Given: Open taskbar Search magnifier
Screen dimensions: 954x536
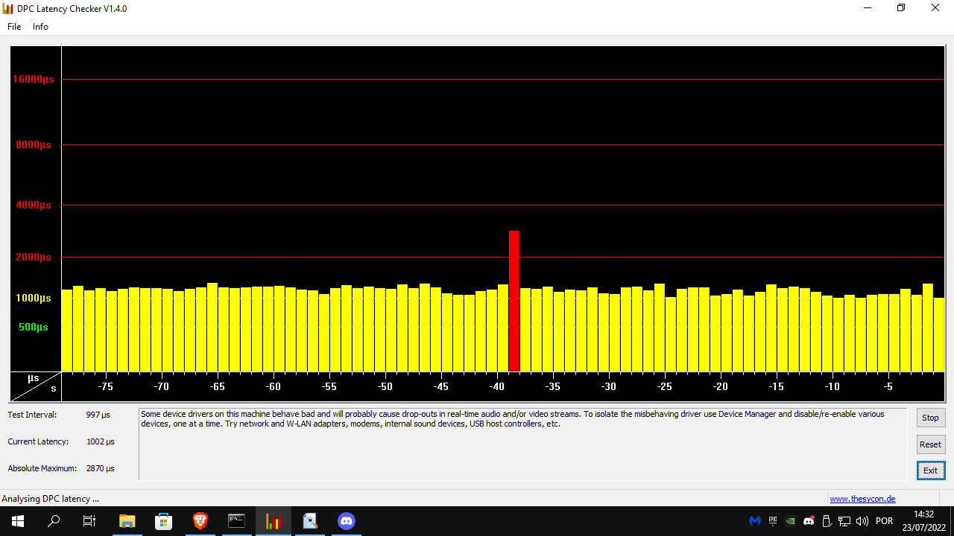Looking at the screenshot, I should pyautogui.click(x=54, y=521).
